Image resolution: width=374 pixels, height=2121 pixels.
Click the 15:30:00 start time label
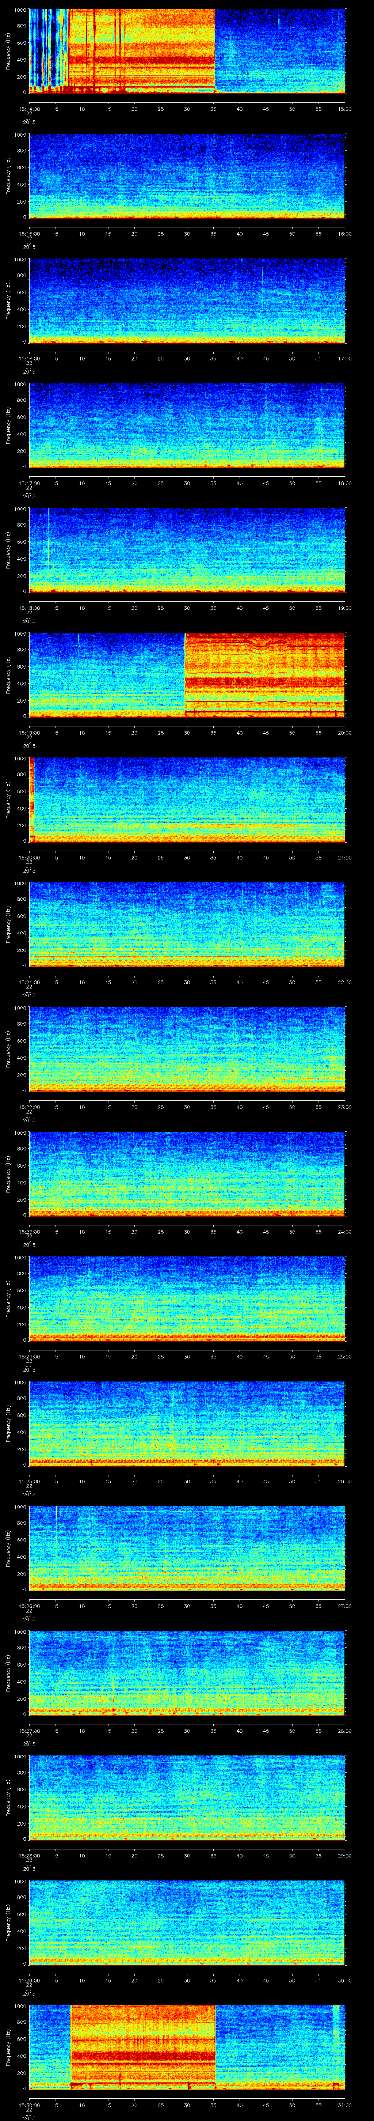pyautogui.click(x=29, y=2105)
